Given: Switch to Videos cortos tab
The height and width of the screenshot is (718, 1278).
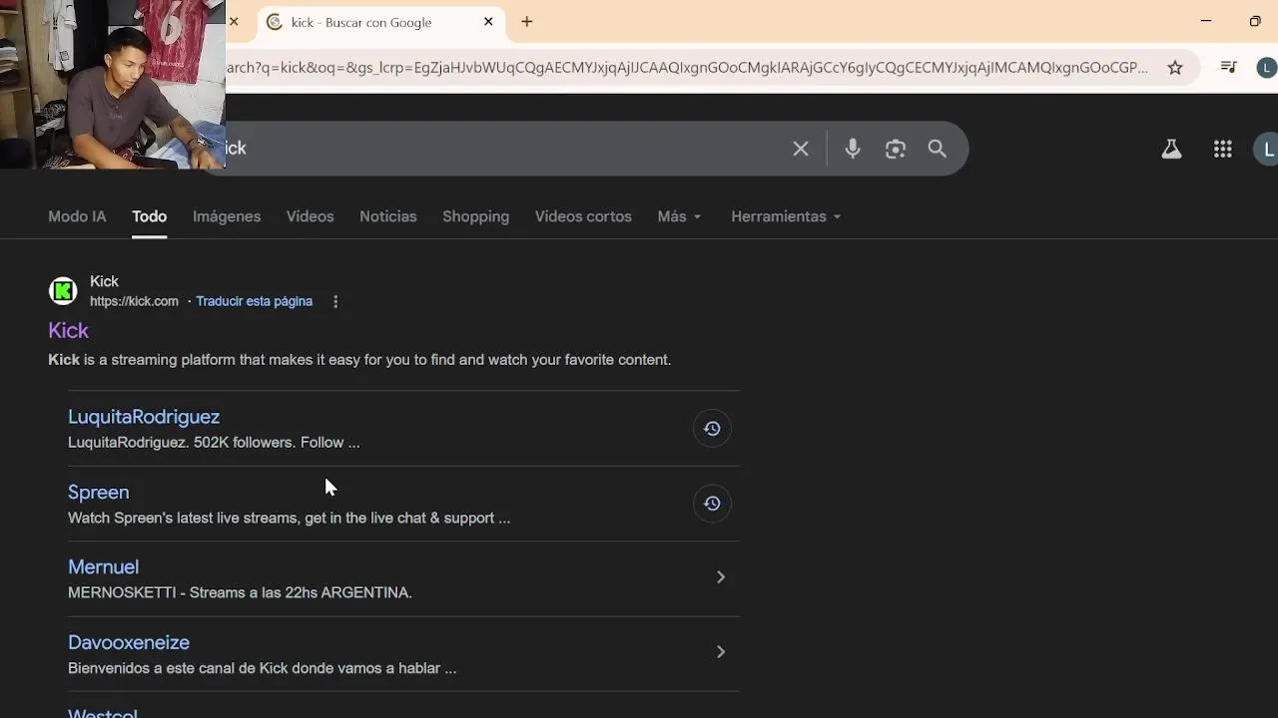Looking at the screenshot, I should tap(583, 216).
